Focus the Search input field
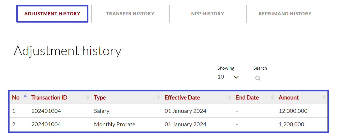 tap(289, 78)
